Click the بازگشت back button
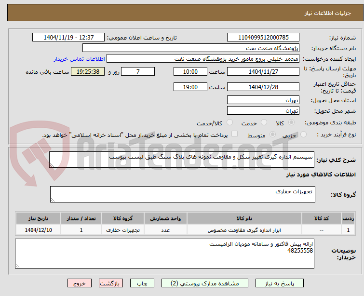The height and width of the screenshot is (296, 364). tap(110, 283)
